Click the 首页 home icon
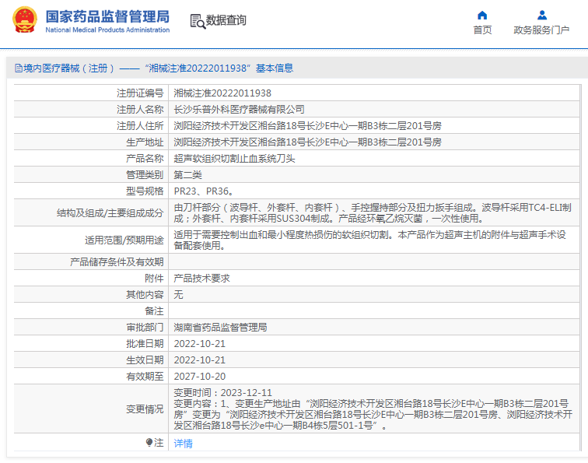Image resolution: width=588 pixels, height=463 pixels. click(482, 15)
